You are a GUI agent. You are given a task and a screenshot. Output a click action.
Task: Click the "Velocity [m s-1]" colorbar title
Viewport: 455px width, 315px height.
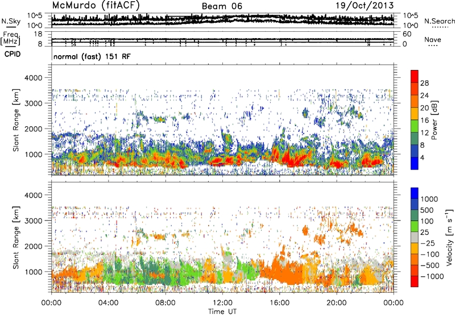(x=449, y=237)
